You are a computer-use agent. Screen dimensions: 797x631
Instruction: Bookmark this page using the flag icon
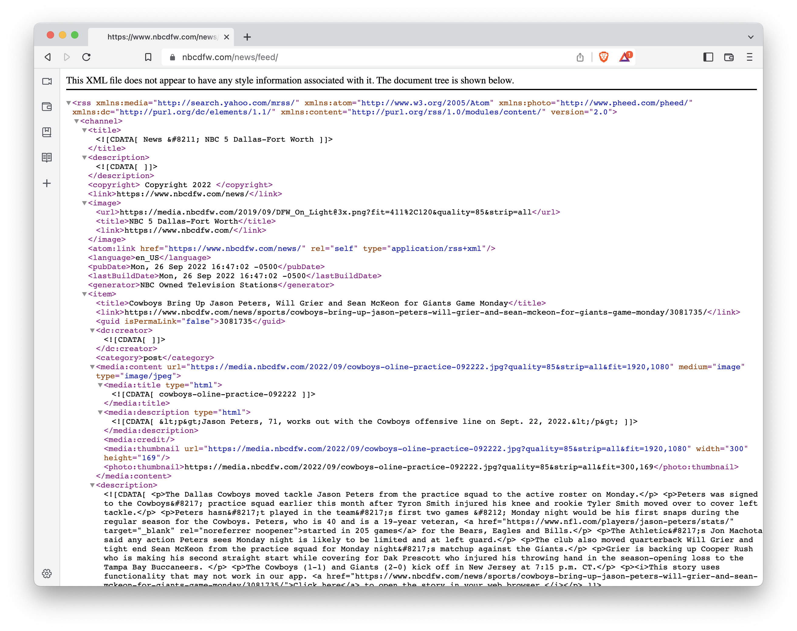coord(149,57)
